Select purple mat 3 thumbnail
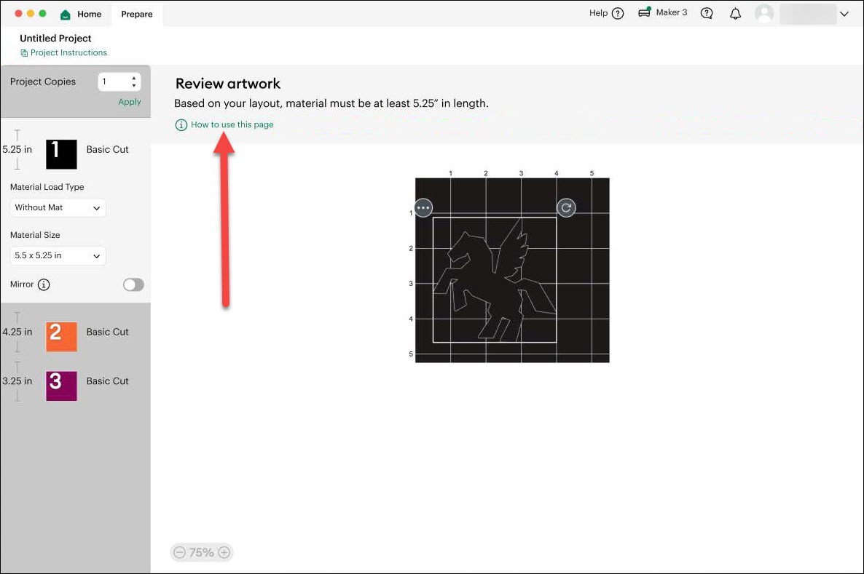Screen dimensions: 864x574 (x=61, y=386)
